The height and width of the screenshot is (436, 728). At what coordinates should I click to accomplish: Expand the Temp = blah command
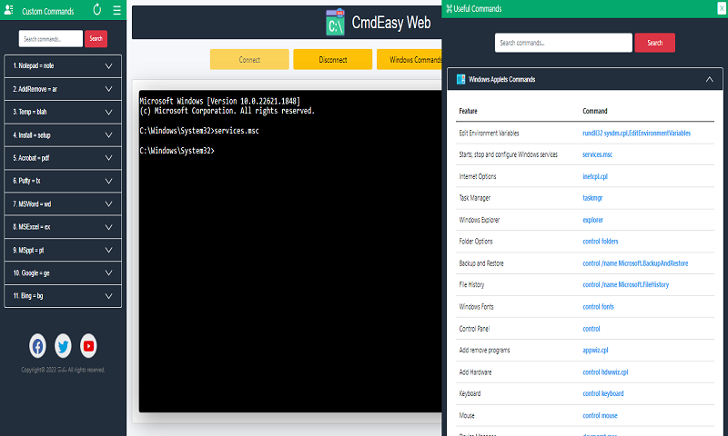click(63, 112)
